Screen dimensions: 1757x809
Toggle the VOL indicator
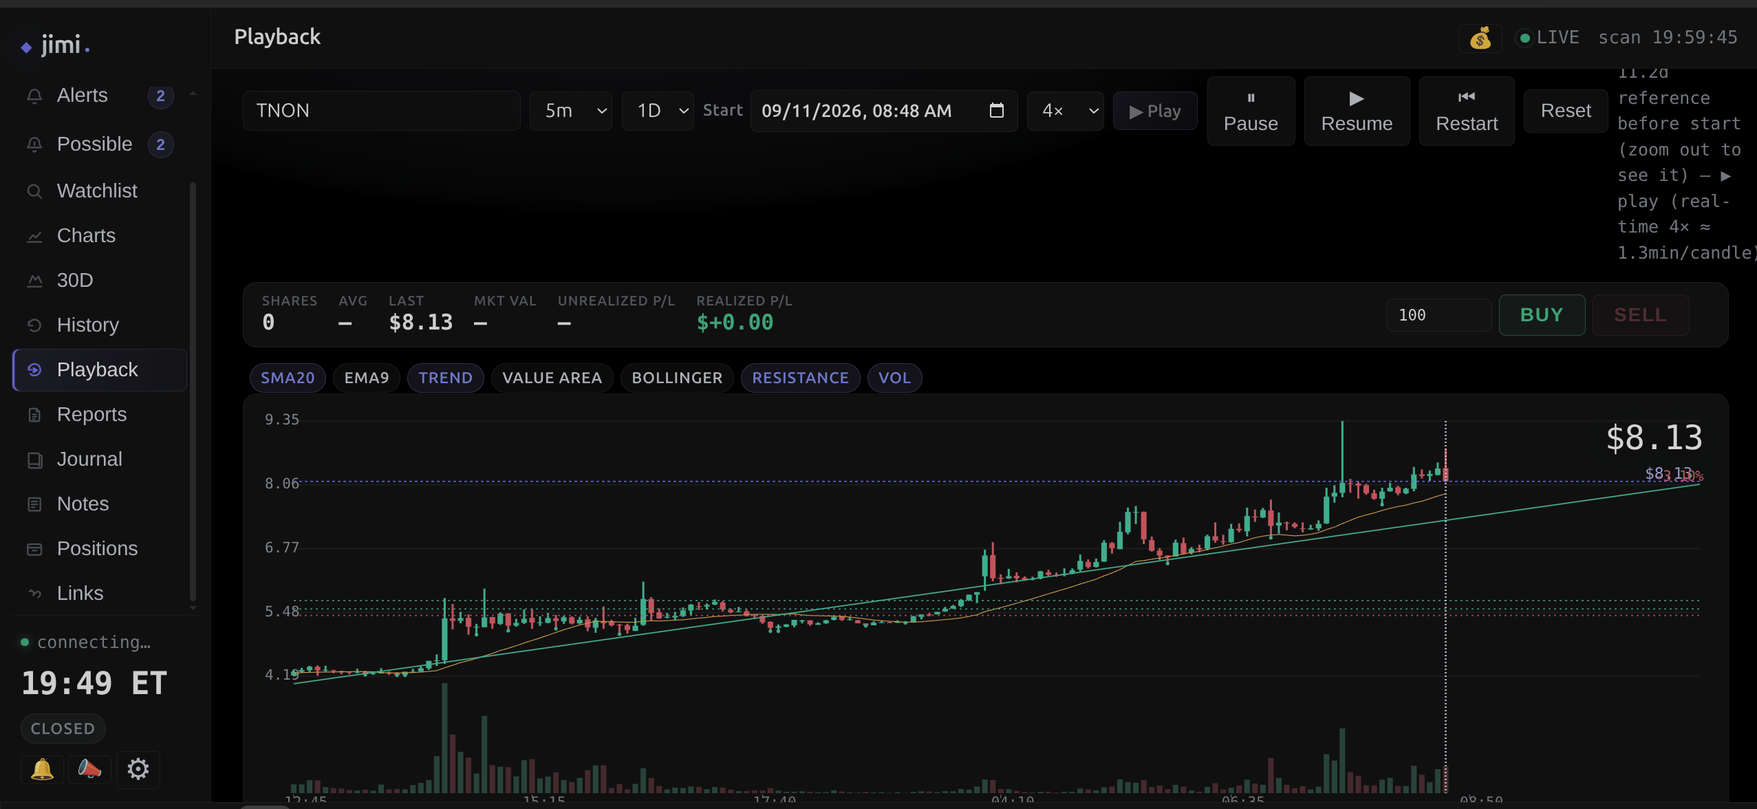[894, 378]
